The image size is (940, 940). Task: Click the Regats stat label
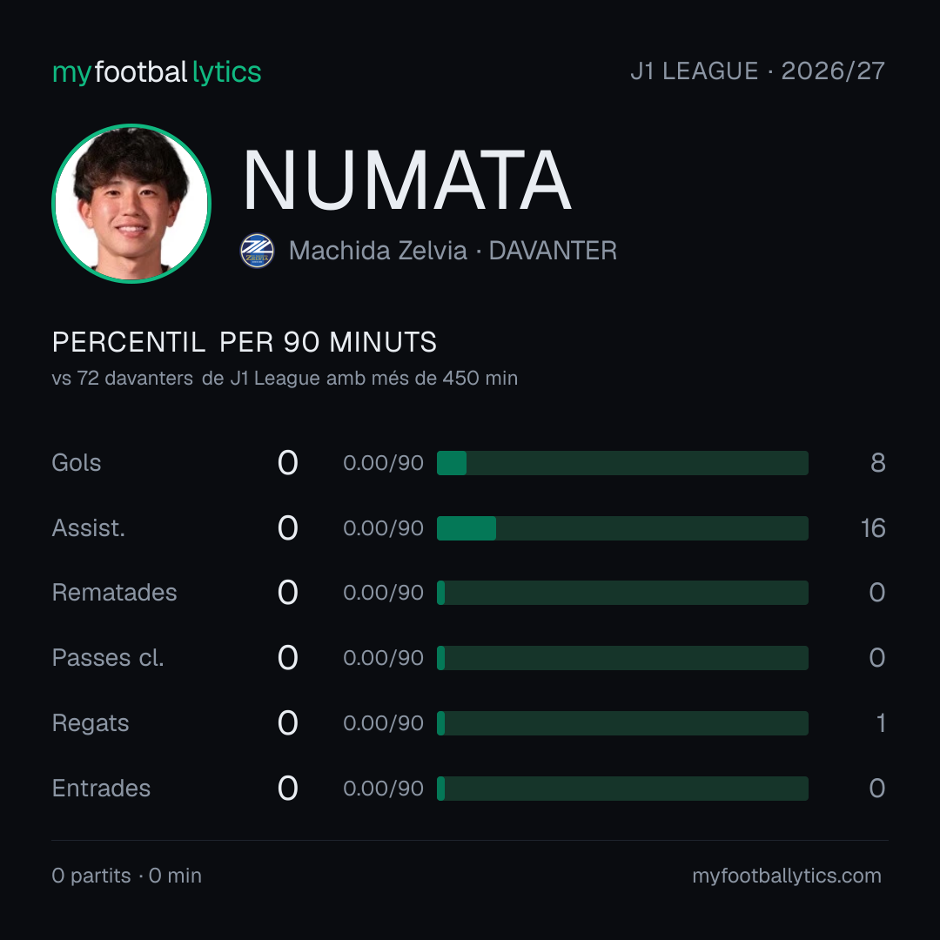[x=91, y=723]
